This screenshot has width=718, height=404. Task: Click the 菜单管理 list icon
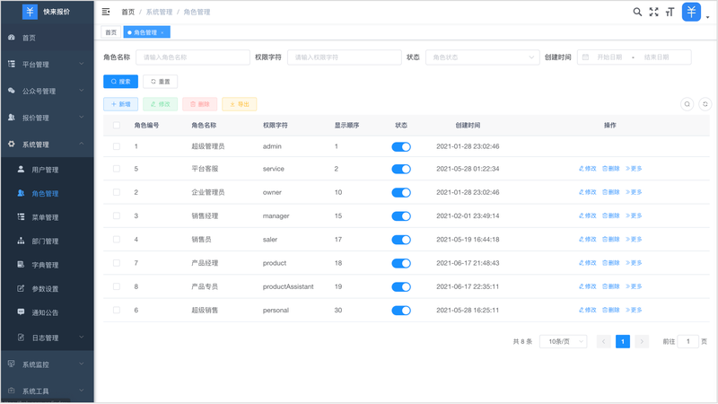coord(21,216)
